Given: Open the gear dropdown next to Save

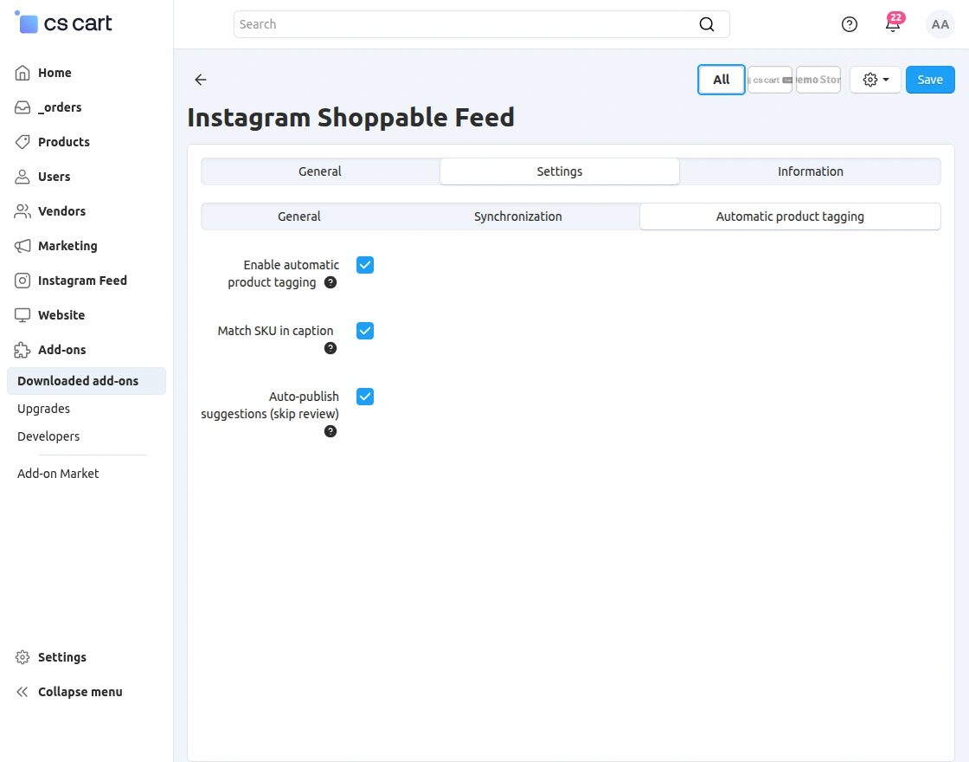Looking at the screenshot, I should [x=875, y=79].
